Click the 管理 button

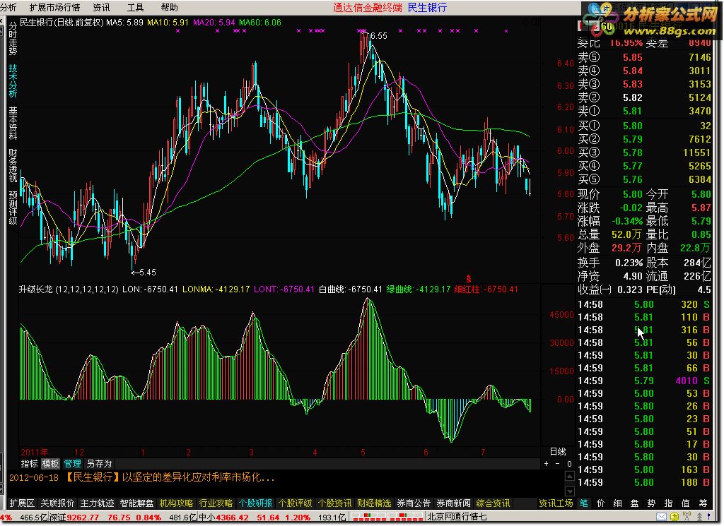pyautogui.click(x=72, y=464)
